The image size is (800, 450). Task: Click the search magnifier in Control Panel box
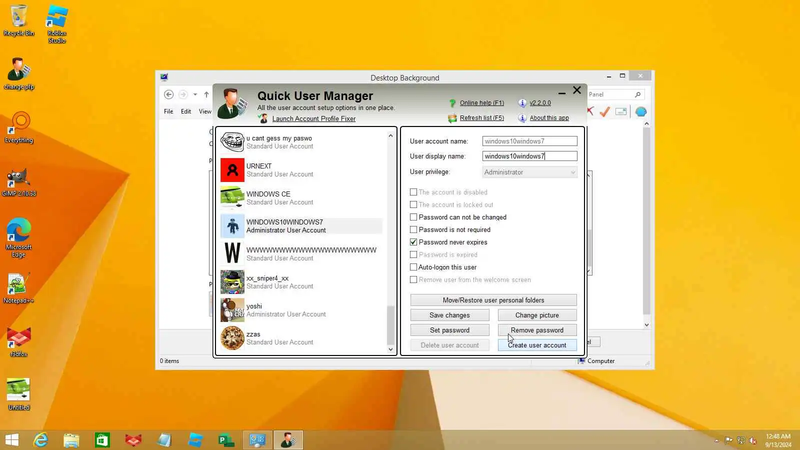tap(637, 94)
